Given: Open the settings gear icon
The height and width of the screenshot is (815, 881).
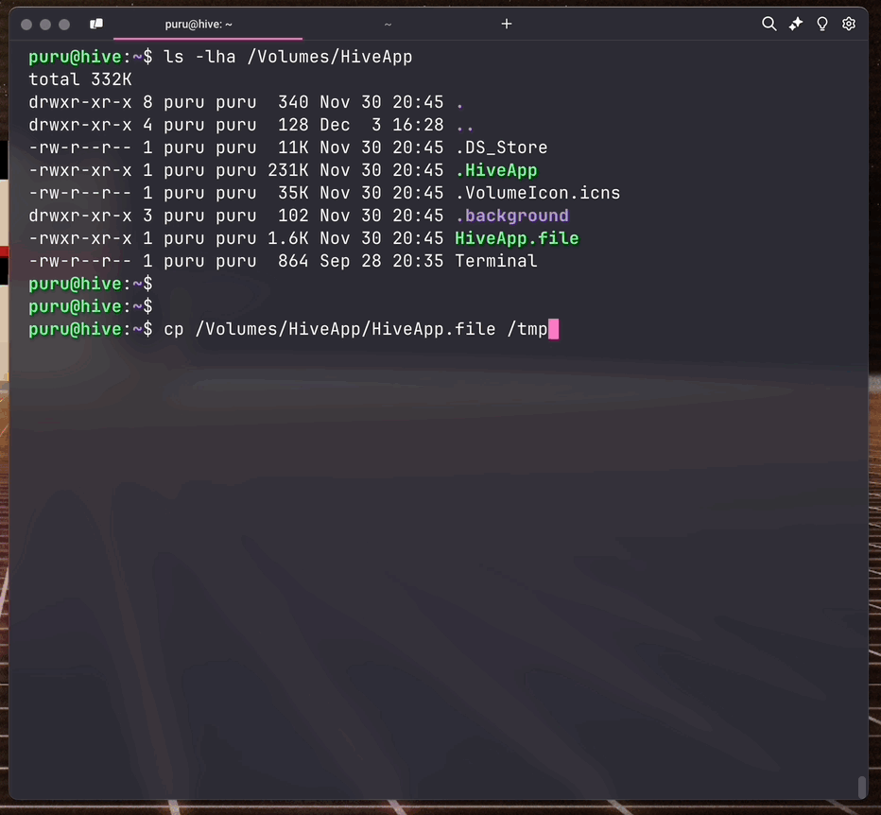Looking at the screenshot, I should [x=849, y=24].
